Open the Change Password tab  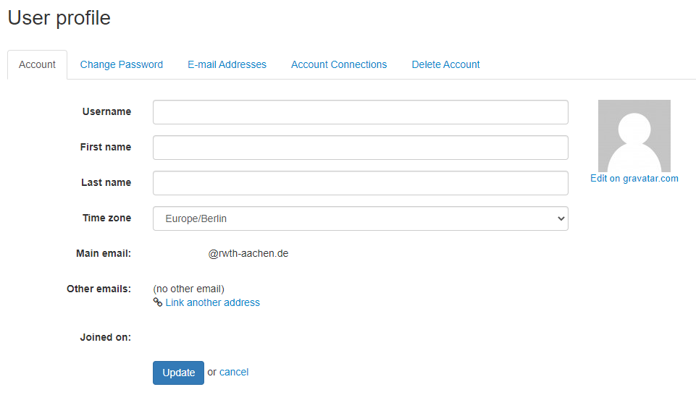pos(121,64)
